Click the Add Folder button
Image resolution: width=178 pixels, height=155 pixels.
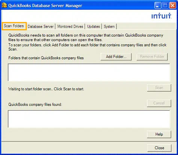pos(116,57)
